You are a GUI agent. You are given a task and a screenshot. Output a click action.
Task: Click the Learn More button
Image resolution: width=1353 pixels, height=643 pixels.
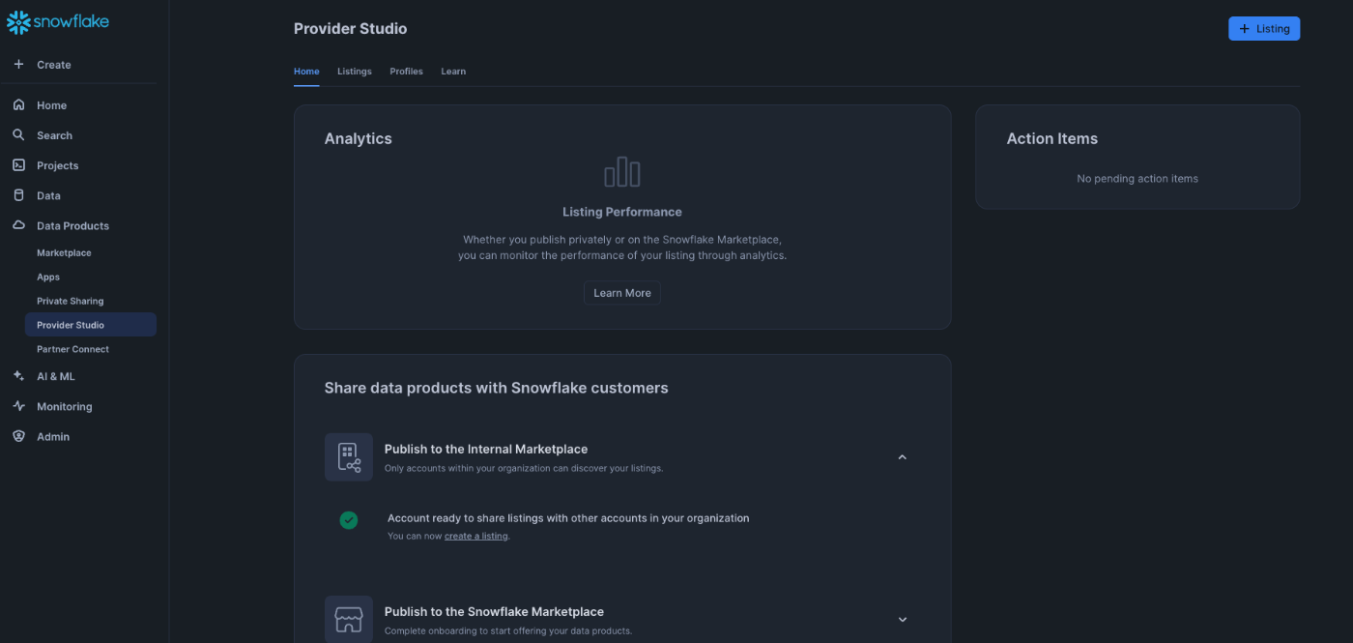[x=622, y=293]
